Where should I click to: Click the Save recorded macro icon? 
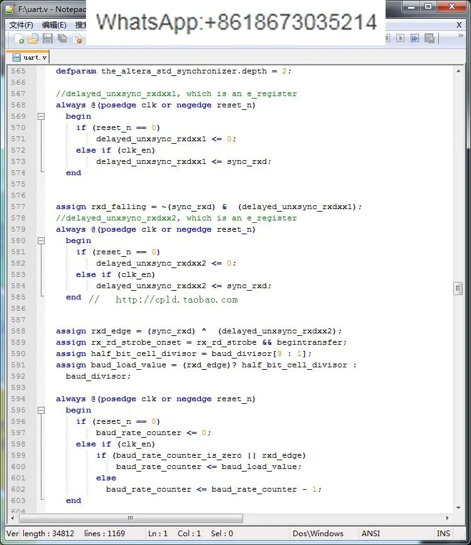[430, 38]
